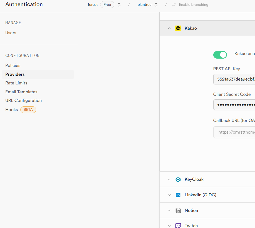
Task: Click the Notion logo icon
Action: (178, 211)
